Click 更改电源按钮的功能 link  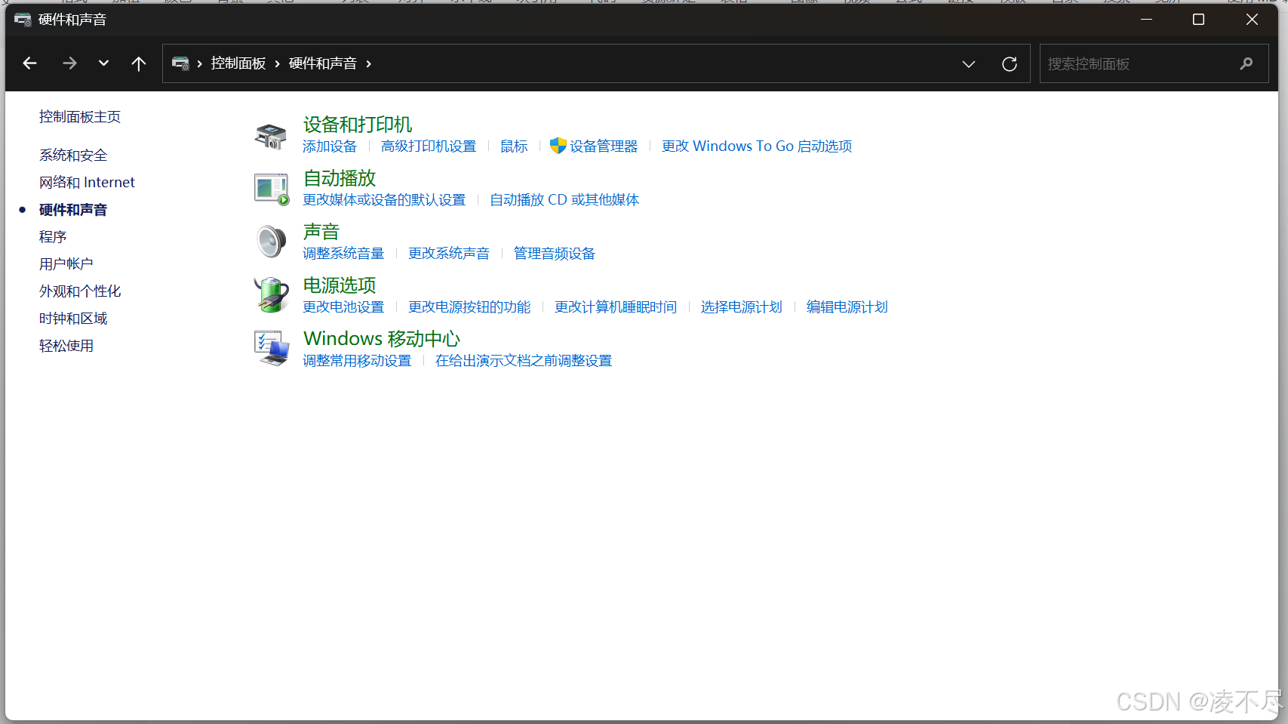pos(469,307)
